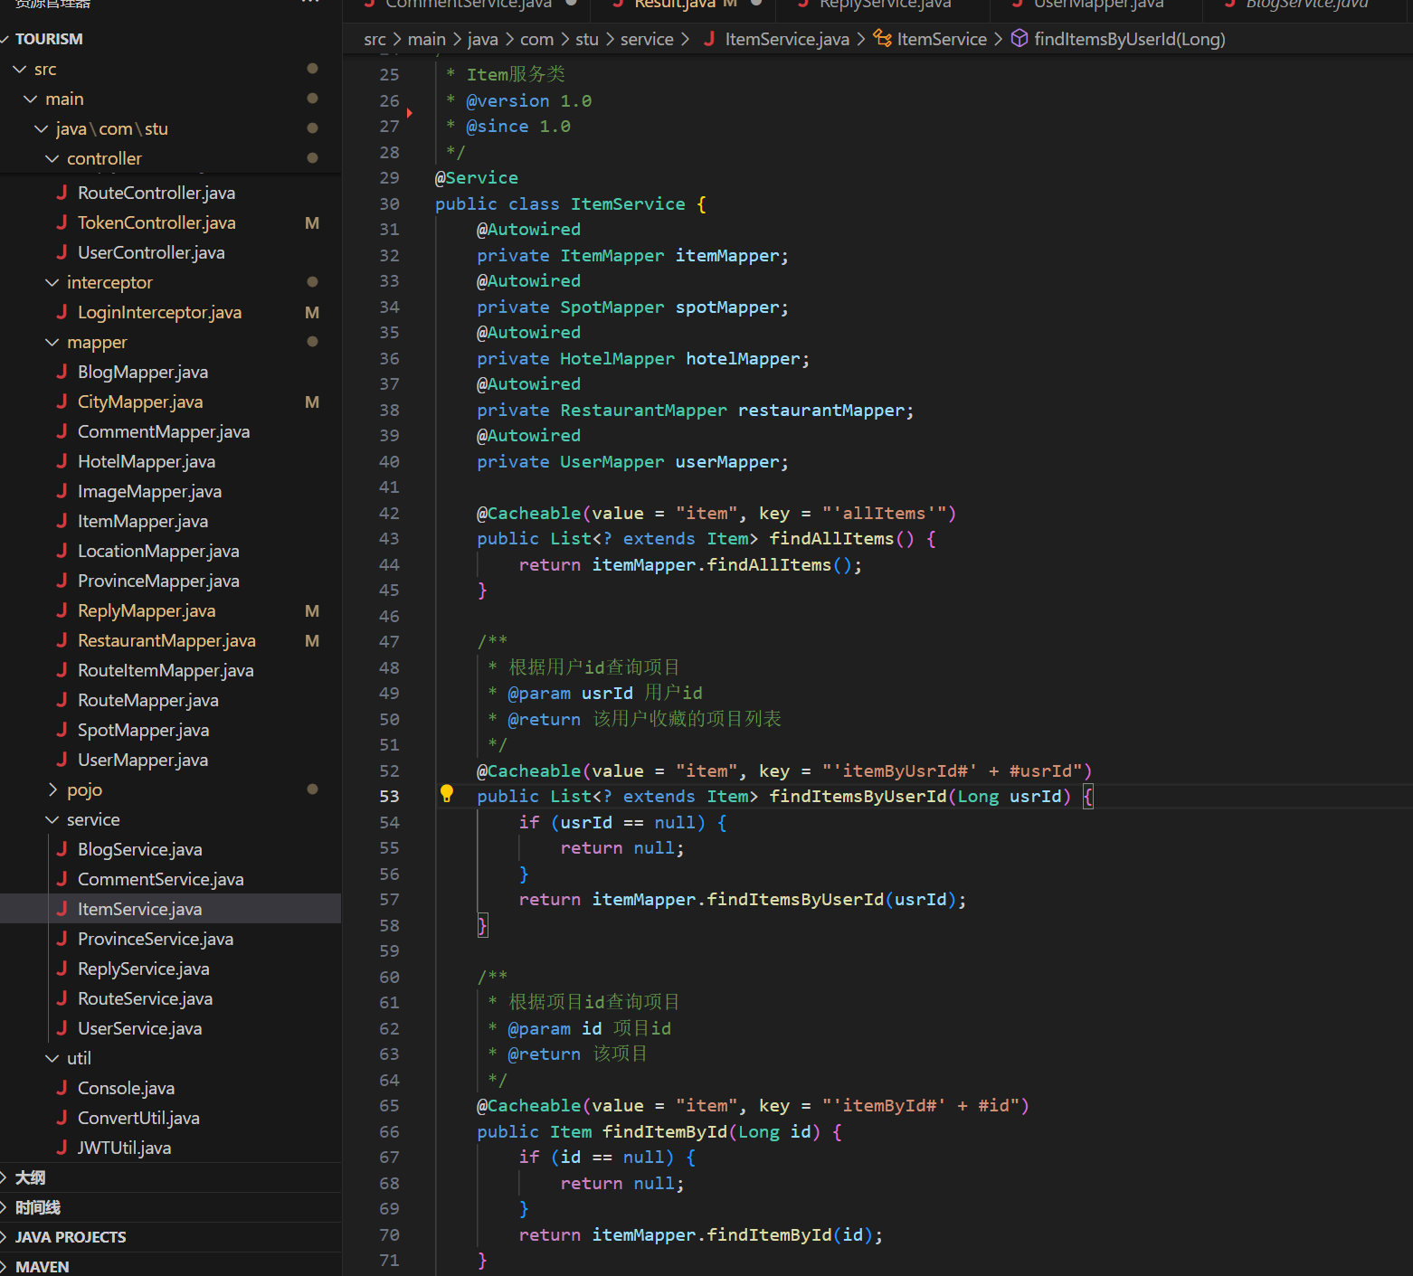The image size is (1413, 1276).
Task: Expand the JAVA PROJECTS section
Action: [71, 1236]
